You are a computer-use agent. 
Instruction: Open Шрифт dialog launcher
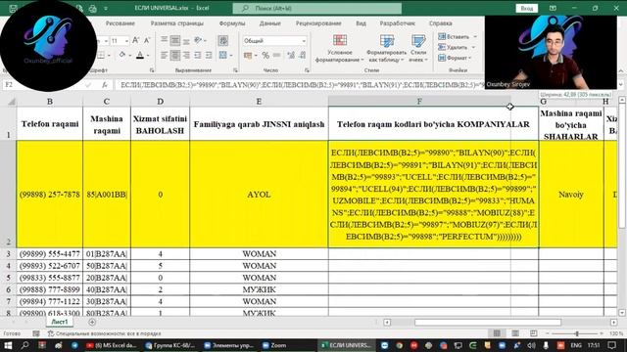pyautogui.click(x=152, y=70)
